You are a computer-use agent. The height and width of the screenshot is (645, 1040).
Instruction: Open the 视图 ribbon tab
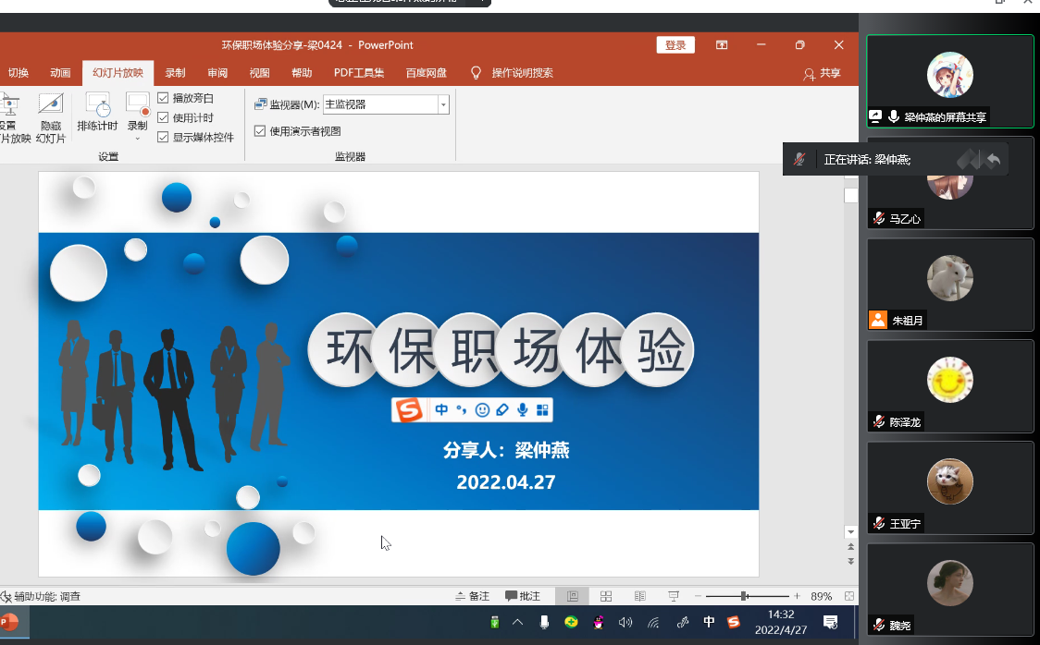coord(259,73)
